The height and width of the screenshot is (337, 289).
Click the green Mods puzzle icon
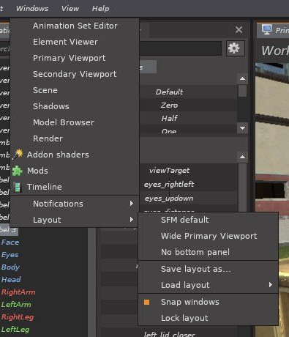(18, 171)
